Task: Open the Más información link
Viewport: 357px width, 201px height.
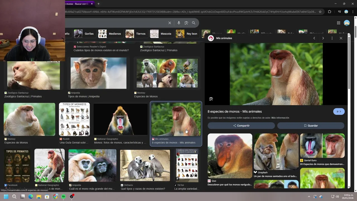Action: (280, 118)
